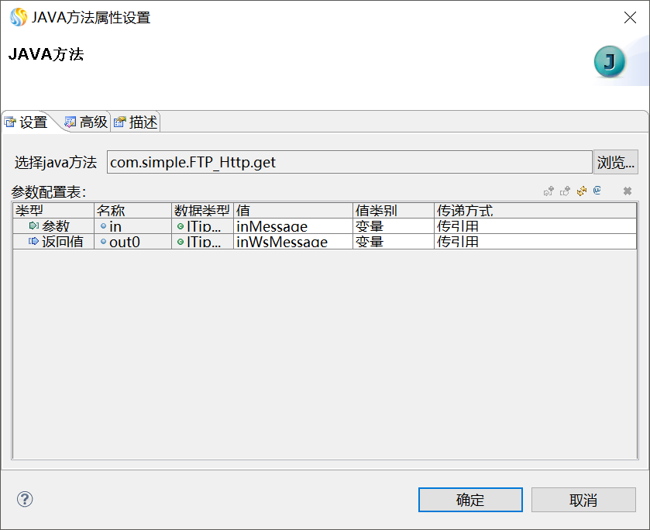
Task: Click the ITip... cell in the 参数 row
Action: [x=203, y=226]
